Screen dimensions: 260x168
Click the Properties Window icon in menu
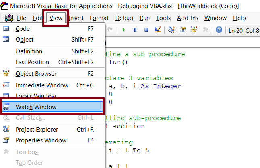point(6,140)
